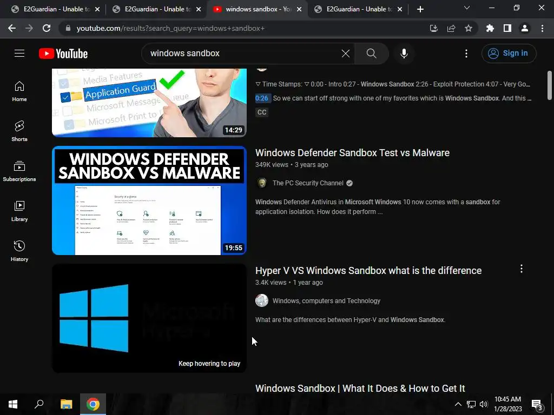Open Subscriptions in the sidebar

coord(19,171)
